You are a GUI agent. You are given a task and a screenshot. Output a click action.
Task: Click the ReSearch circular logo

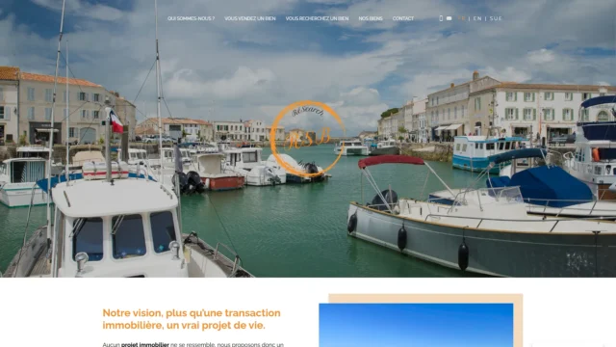click(x=307, y=138)
